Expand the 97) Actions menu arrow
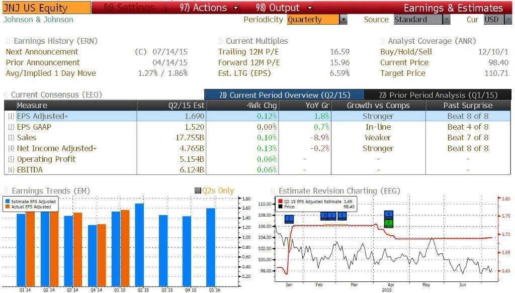515x293 pixels. (235, 8)
